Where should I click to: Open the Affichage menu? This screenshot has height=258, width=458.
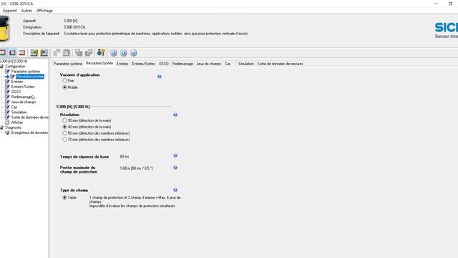point(44,11)
